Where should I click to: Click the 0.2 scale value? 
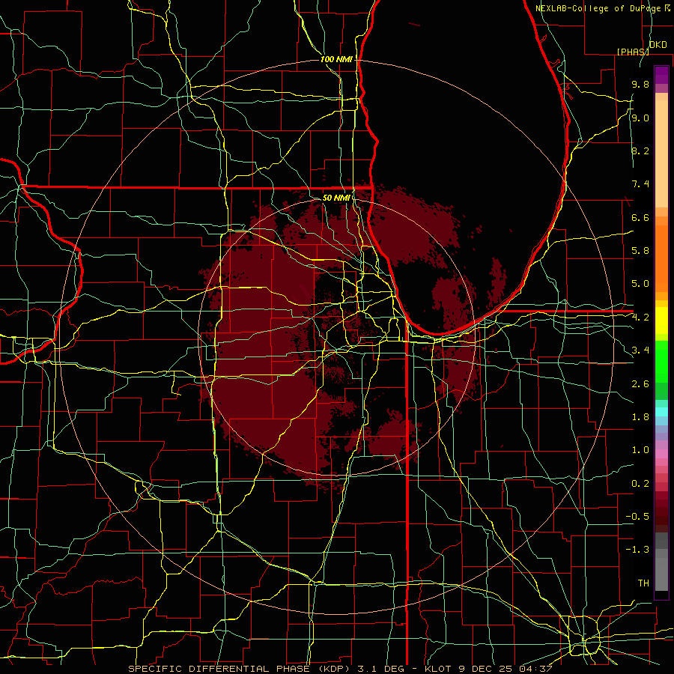(x=640, y=484)
